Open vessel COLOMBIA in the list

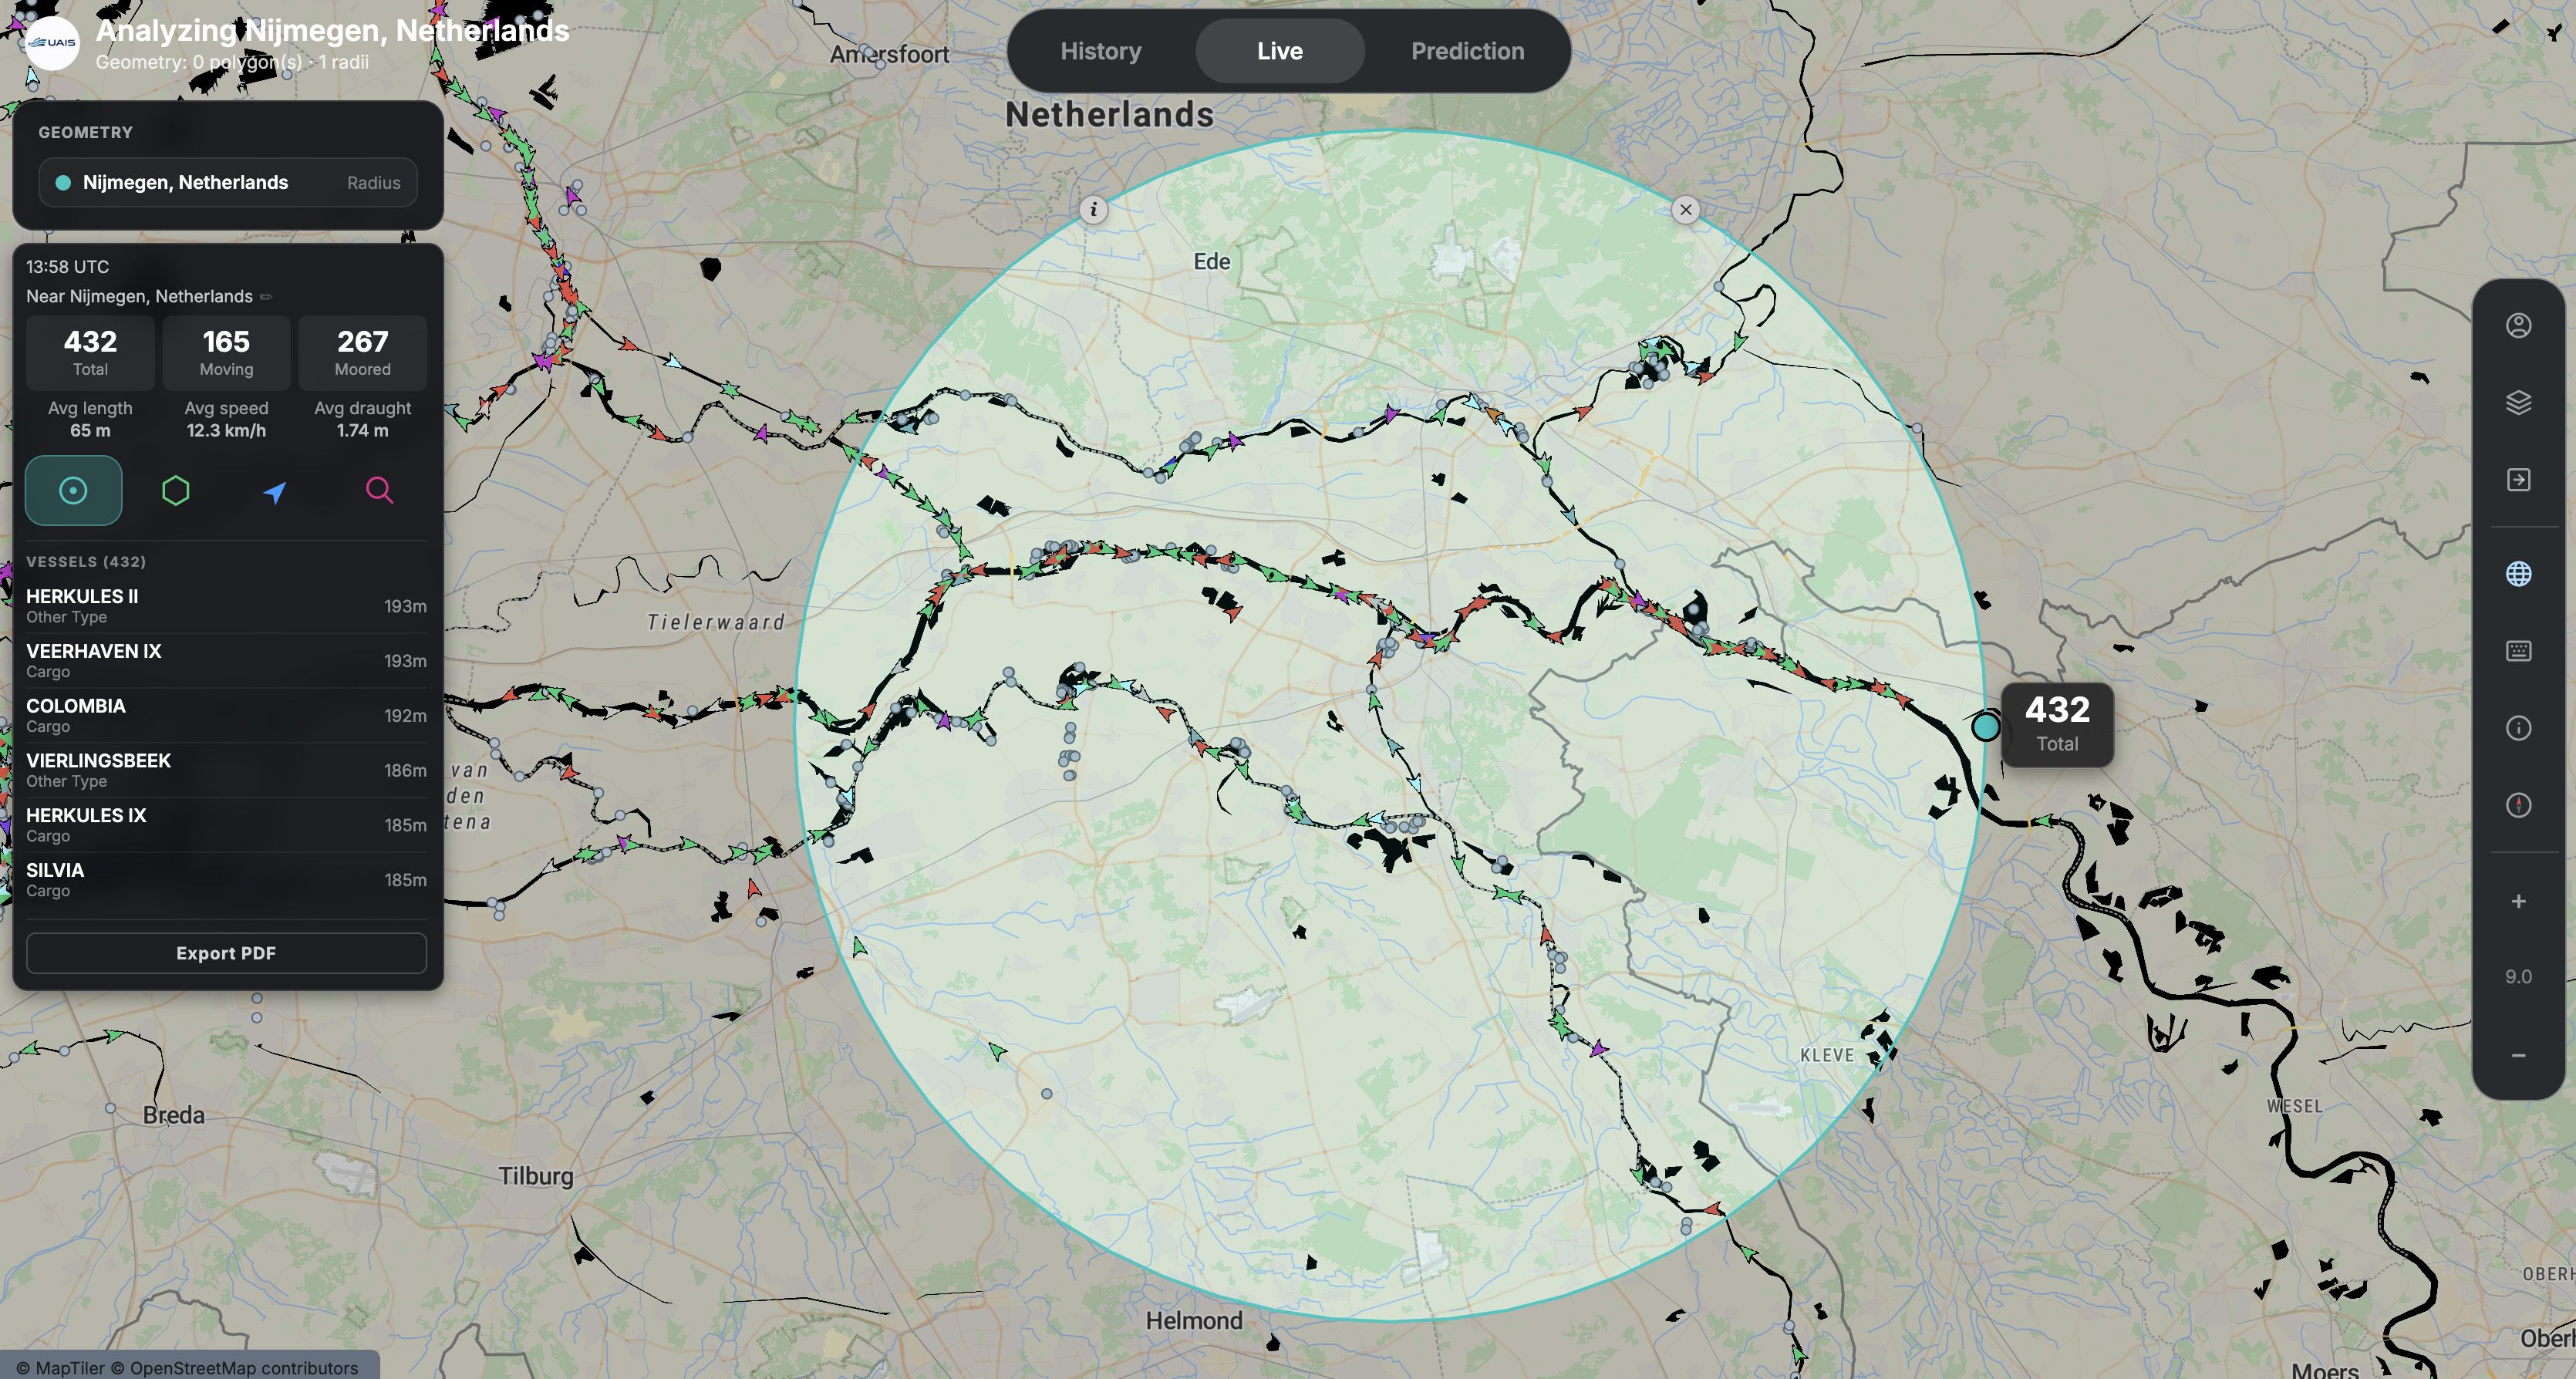click(226, 716)
